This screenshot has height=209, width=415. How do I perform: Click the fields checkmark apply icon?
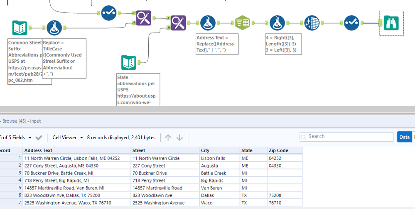click(x=39, y=138)
